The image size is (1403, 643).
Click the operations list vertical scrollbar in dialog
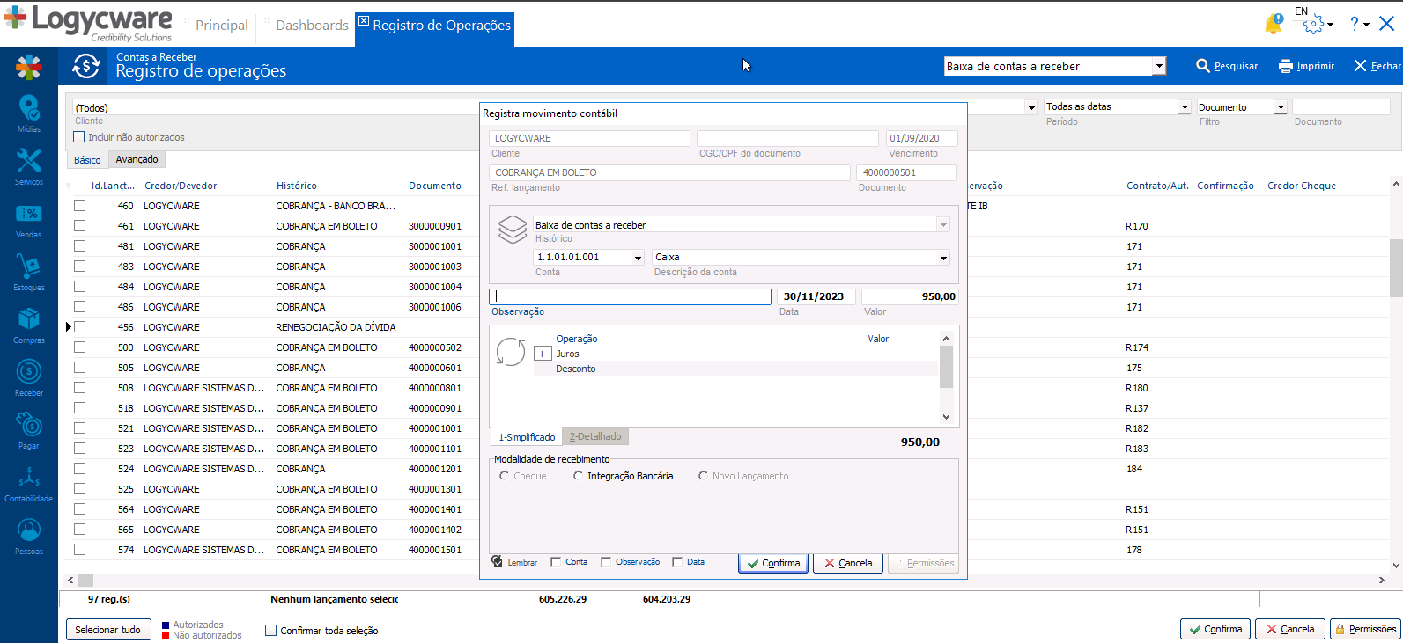pyautogui.click(x=946, y=366)
